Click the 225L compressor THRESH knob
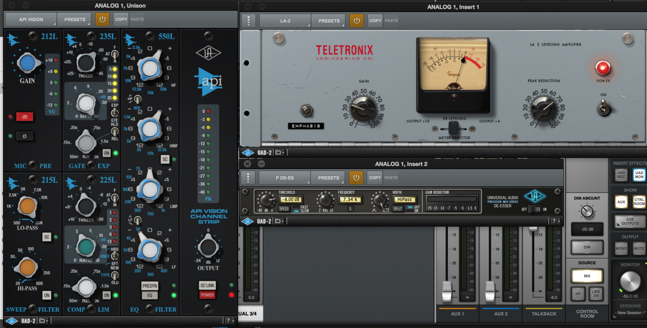The width and height of the screenshot is (647, 328). (86, 205)
